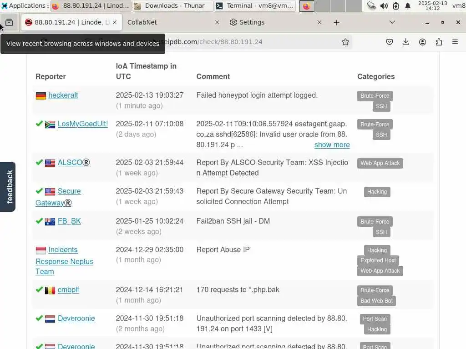Screen dimensions: 466x349
Task: Open the Firefox account icon
Action: pos(422,42)
